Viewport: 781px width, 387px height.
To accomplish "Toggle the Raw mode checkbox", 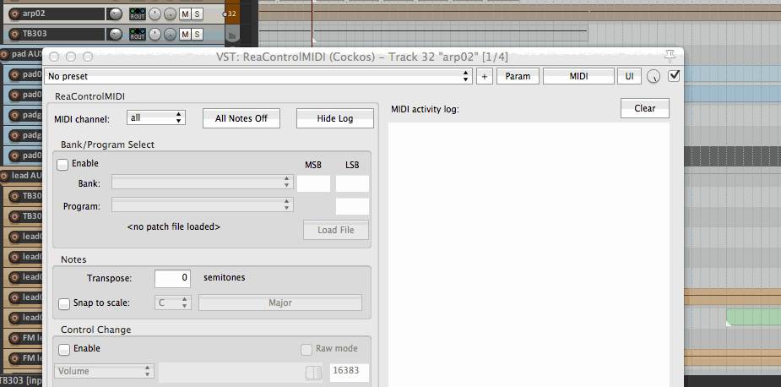I will 306,350.
